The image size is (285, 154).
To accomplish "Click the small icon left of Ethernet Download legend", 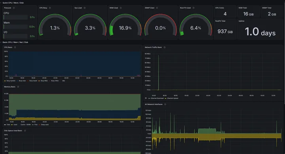I will pyautogui.click(x=146, y=98).
